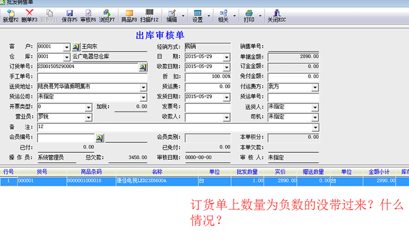Image resolution: width=409 pixels, height=244 pixels.
Task: Click the 商品条码 column header
Action: [x=91, y=172]
